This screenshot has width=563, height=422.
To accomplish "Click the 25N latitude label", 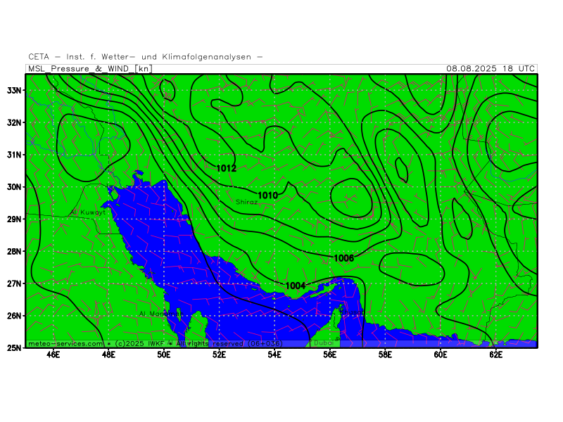I will (14, 347).
